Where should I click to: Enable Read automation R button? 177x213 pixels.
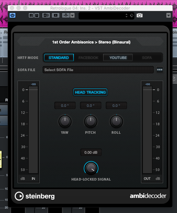tap(31, 15)
